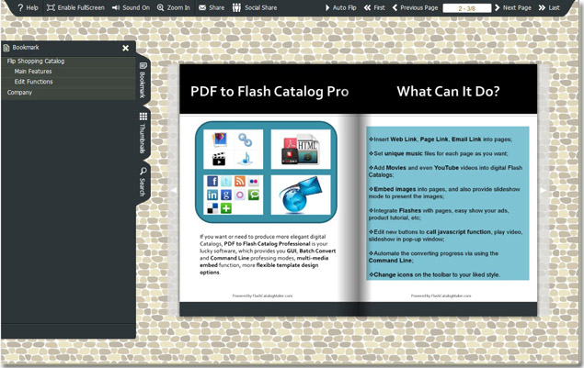
Task: Click the Flickr icon in the page
Action: click(x=254, y=181)
